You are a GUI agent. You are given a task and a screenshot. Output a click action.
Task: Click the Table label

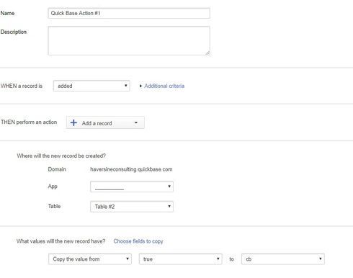tap(54, 206)
